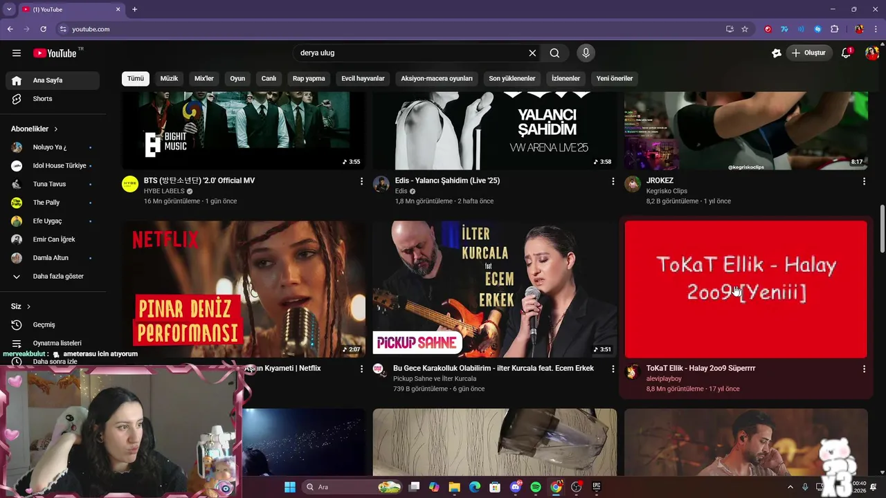Image resolution: width=886 pixels, height=498 pixels.
Task: Open Geçmiş history in sidebar
Action: coord(53,325)
